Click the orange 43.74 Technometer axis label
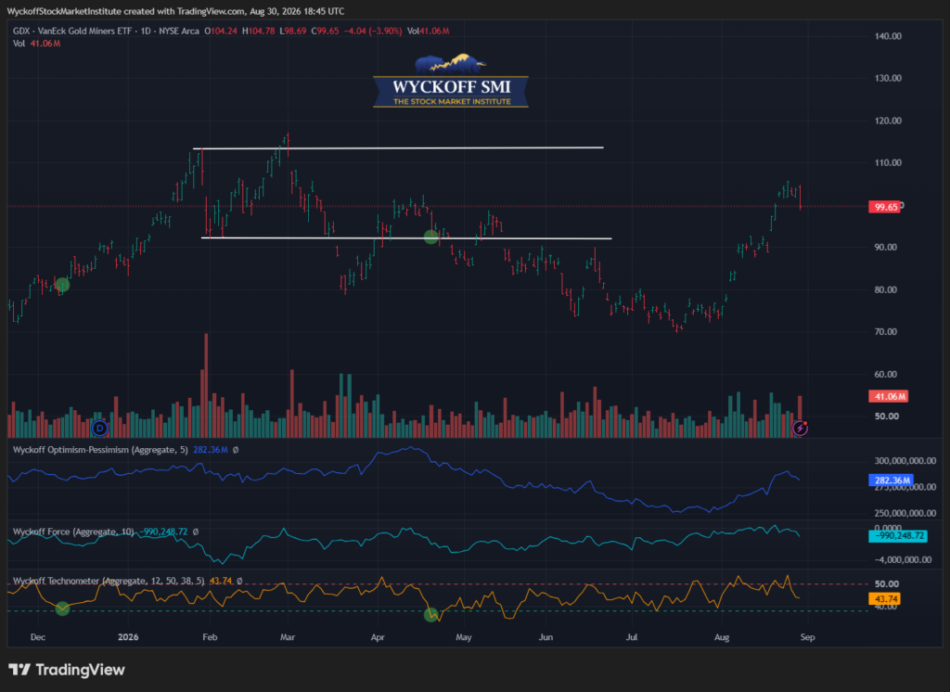Screen dimensions: 950x692 click(x=884, y=598)
